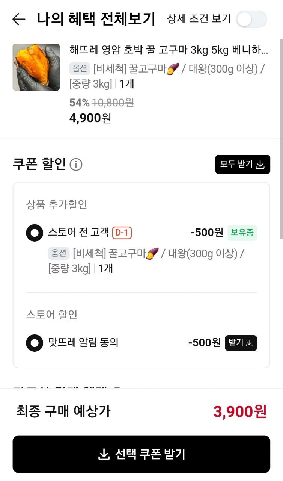
Task: Tap the 보유중 status badge
Action: click(x=242, y=233)
